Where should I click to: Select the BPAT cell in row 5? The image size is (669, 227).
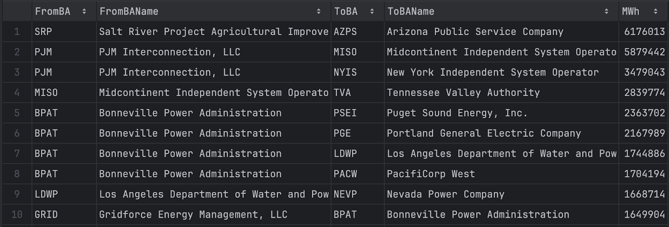point(64,113)
